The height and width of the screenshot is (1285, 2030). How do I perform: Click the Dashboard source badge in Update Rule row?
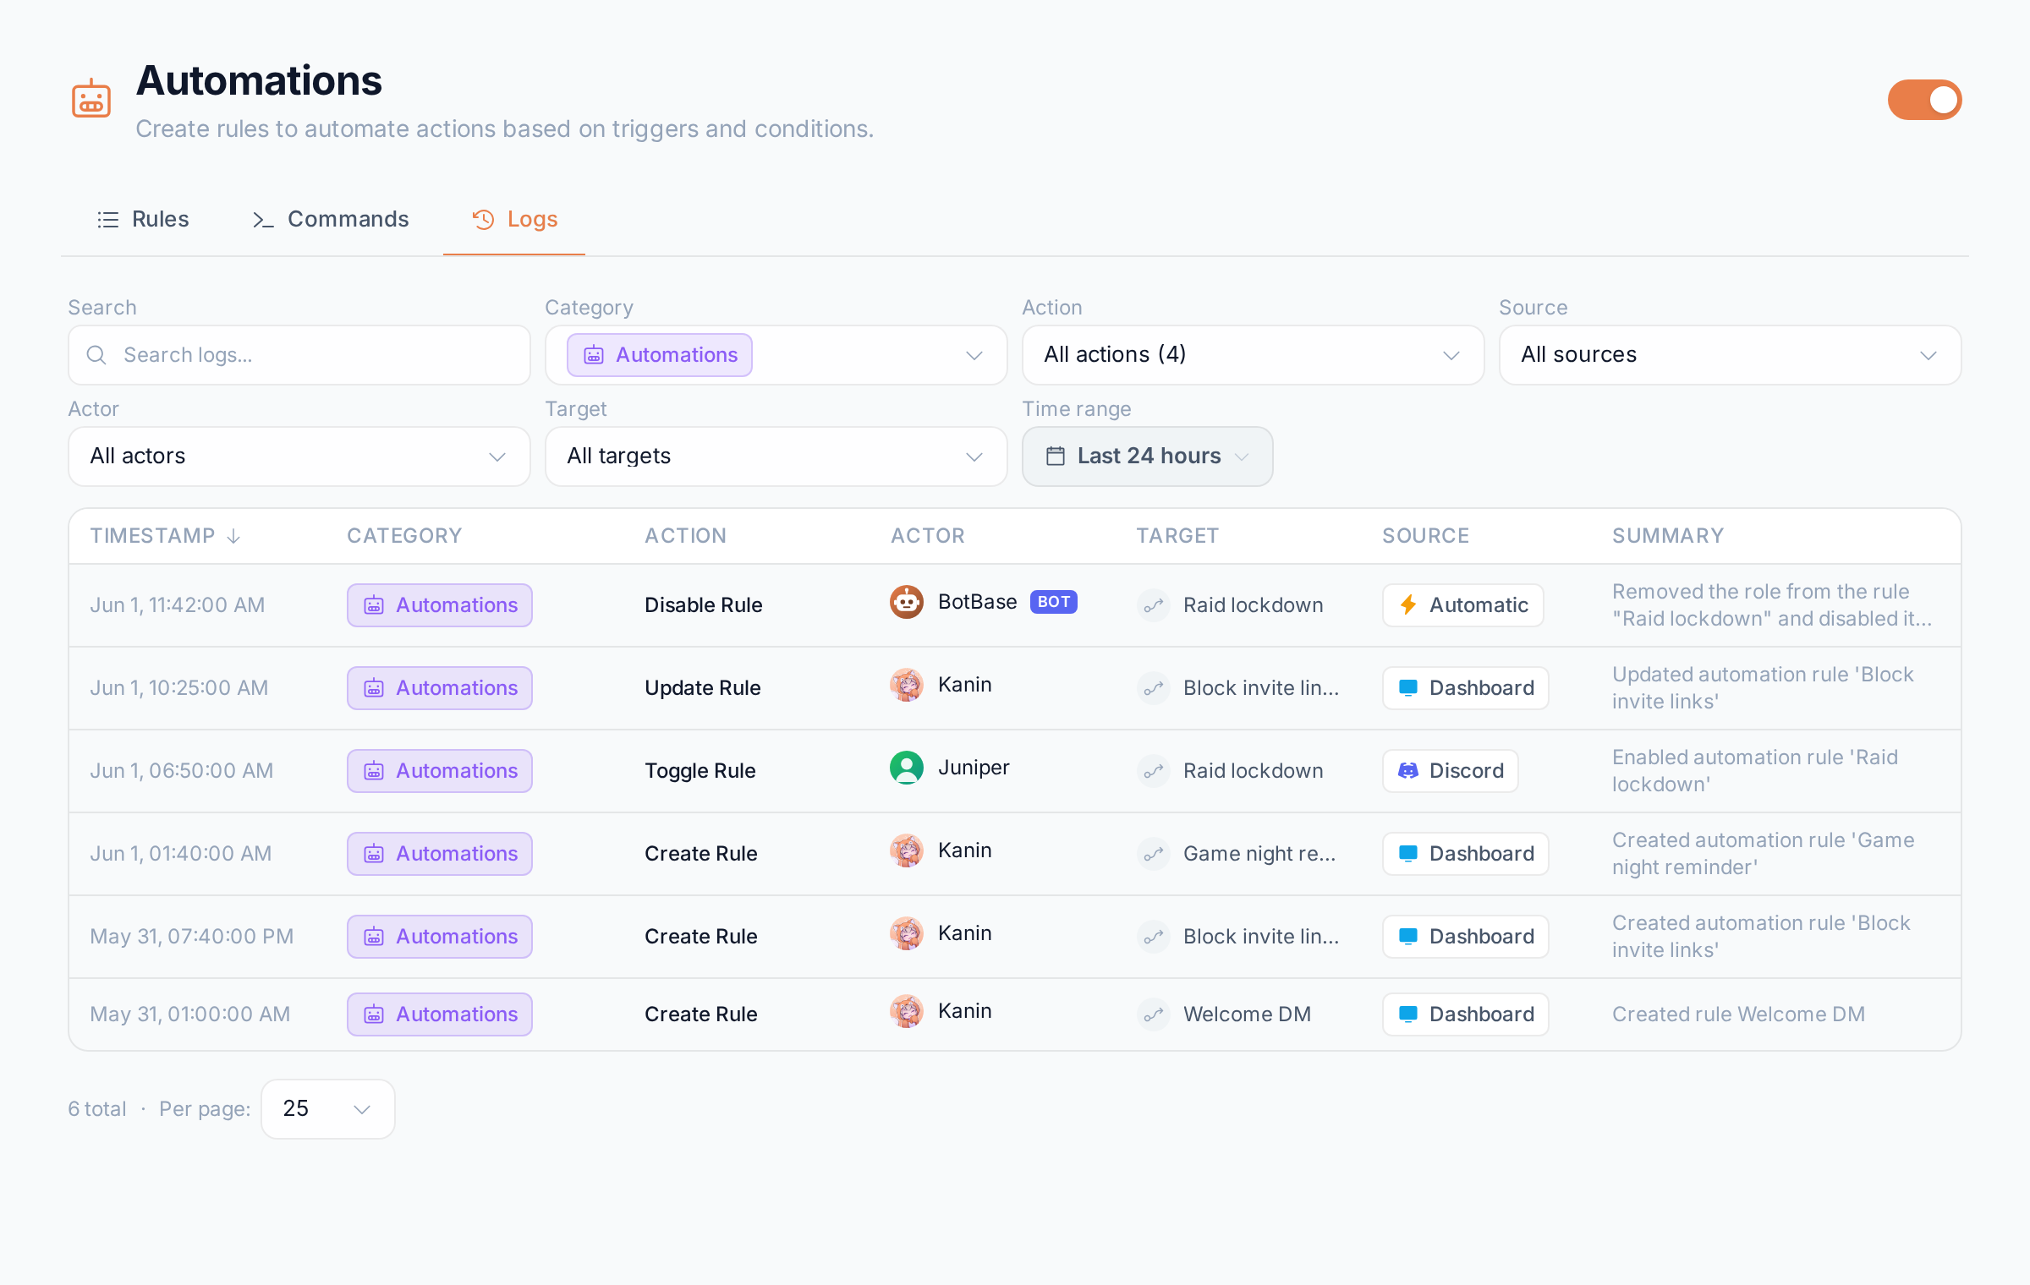tap(1466, 688)
